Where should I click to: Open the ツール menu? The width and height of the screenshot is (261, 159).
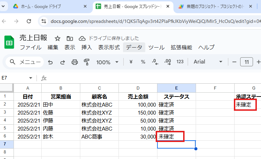click(x=156, y=48)
